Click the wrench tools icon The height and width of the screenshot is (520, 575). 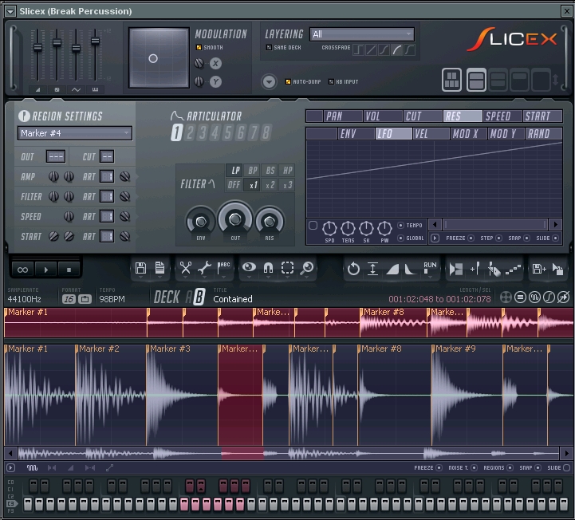[x=204, y=269]
